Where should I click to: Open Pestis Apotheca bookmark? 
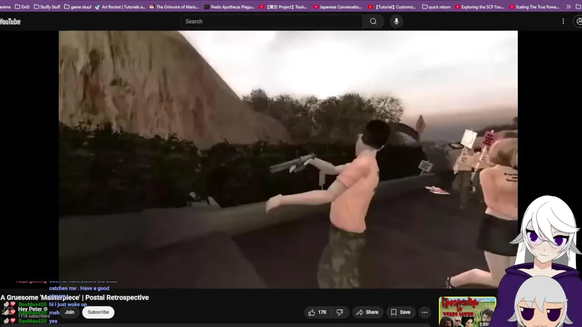point(230,7)
